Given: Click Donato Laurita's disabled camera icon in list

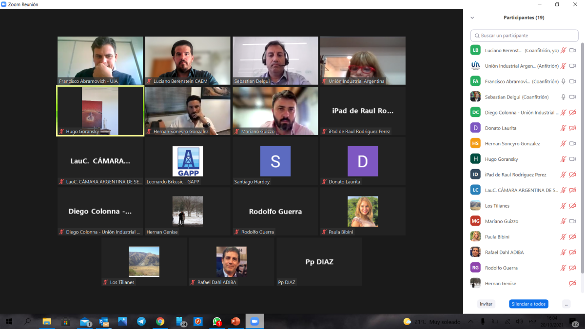Looking at the screenshot, I should (573, 128).
